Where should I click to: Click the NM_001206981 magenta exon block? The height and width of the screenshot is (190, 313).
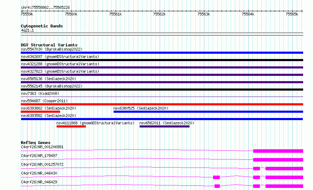[278, 151]
